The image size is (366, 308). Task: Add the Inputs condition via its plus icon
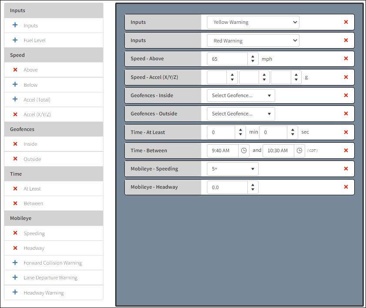click(15, 25)
